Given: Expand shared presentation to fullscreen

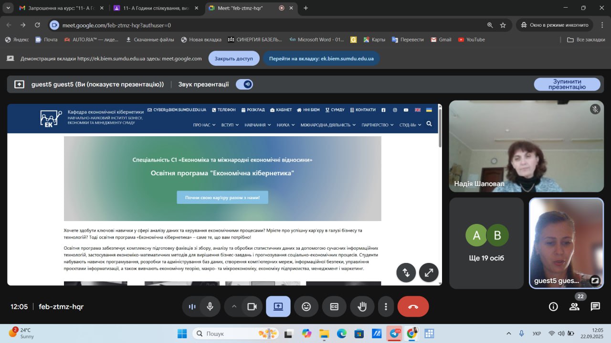Looking at the screenshot, I should (x=429, y=272).
